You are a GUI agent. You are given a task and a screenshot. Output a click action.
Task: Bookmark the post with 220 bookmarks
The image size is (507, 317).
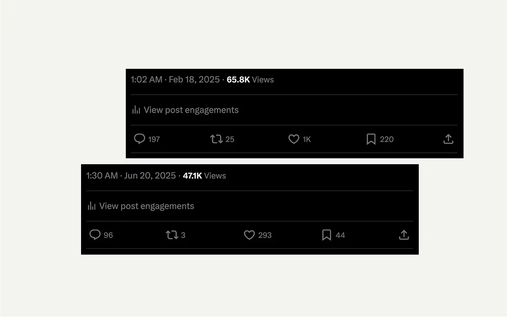[371, 139]
